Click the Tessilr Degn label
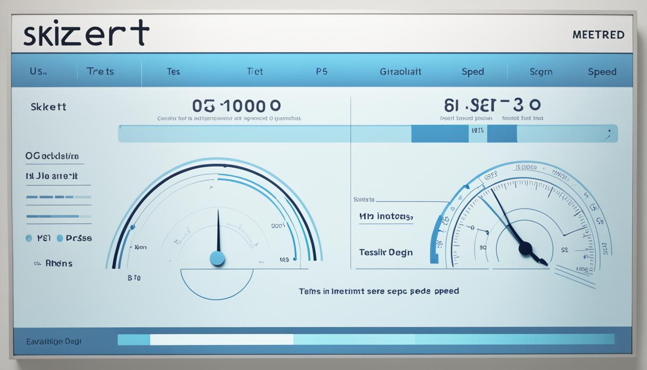The width and height of the screenshot is (647, 370). tap(386, 252)
